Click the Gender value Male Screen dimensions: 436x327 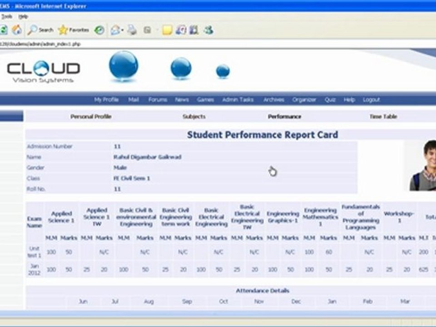point(120,168)
